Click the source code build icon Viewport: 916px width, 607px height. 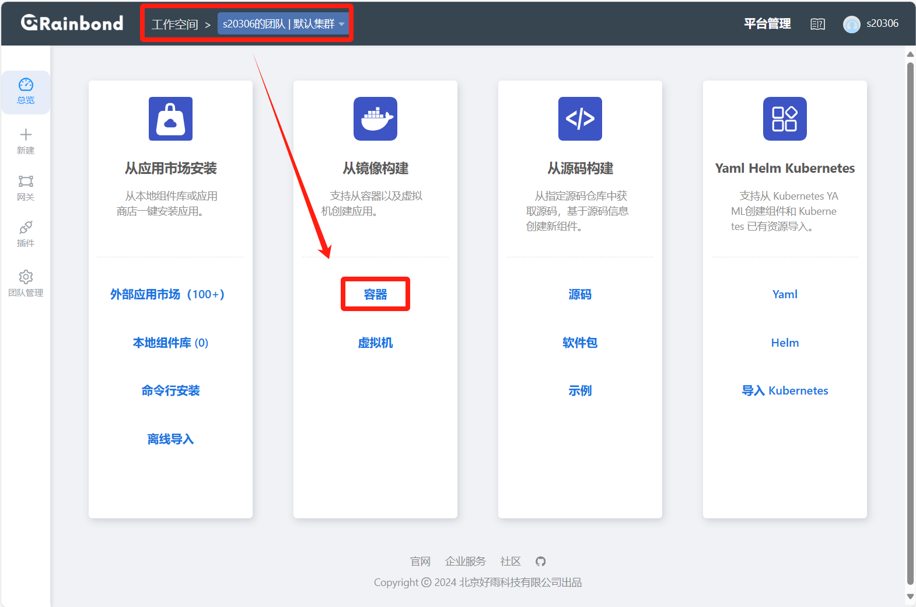[x=580, y=119]
